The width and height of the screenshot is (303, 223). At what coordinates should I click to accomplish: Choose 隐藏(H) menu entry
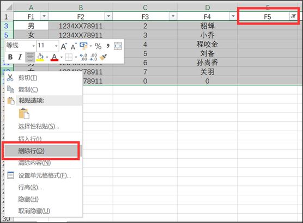pyautogui.click(x=44, y=199)
